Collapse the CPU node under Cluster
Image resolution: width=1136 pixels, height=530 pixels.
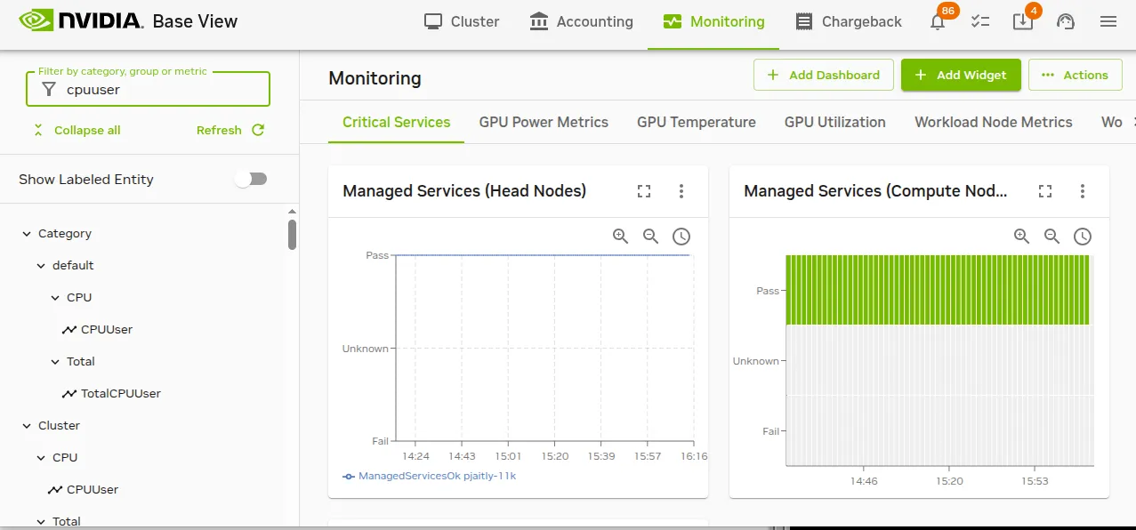(41, 457)
